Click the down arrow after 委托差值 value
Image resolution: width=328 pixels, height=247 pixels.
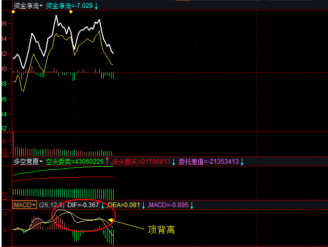coord(242,162)
